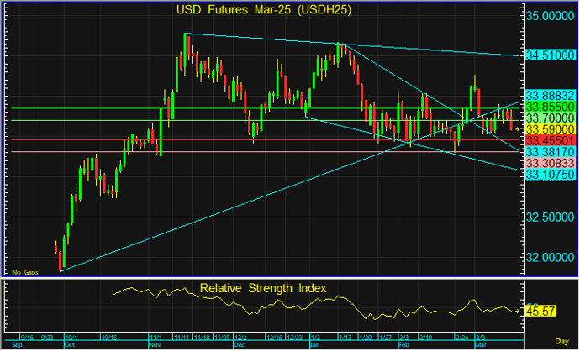Viewport: 580px width, 351px height.
Task: Click the Relative Strength Index title
Action: pos(263,288)
